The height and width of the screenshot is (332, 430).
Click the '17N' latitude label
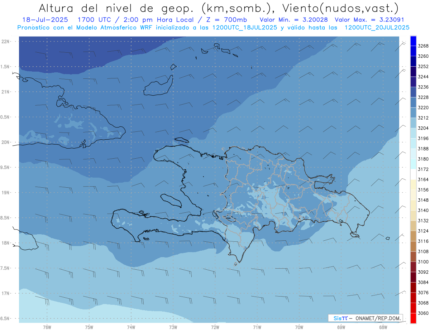tap(6, 293)
